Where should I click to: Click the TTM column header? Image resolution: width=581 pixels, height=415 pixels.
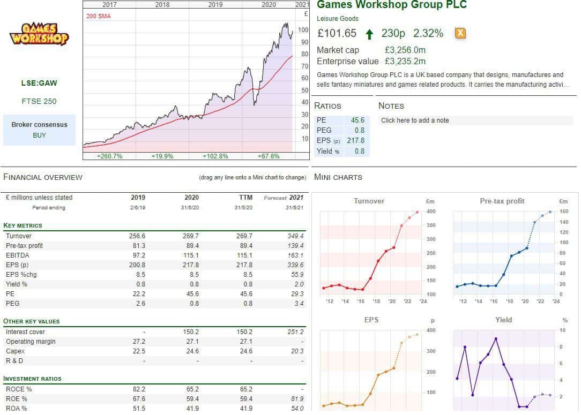245,197
